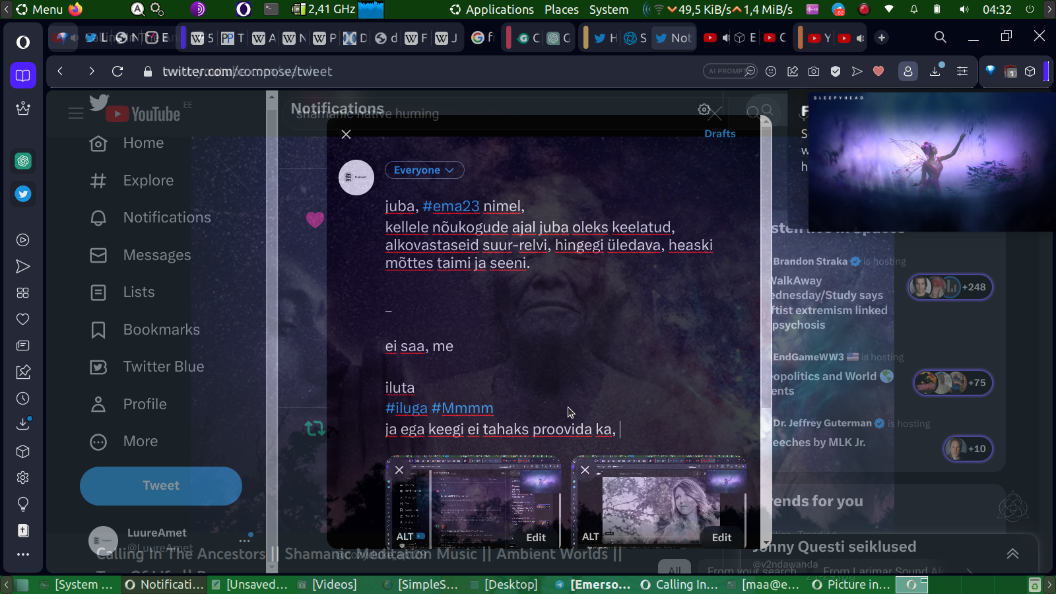Add page to bookmarks with heart icon
This screenshot has height=594, width=1056.
(x=878, y=71)
